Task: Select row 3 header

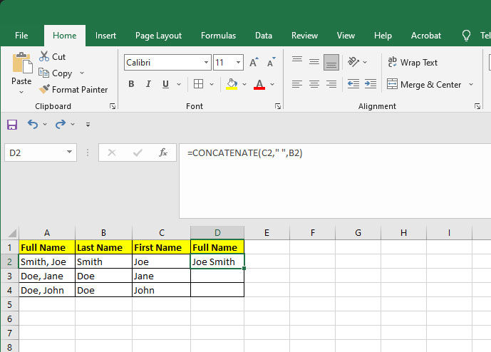Action: pos(9,276)
